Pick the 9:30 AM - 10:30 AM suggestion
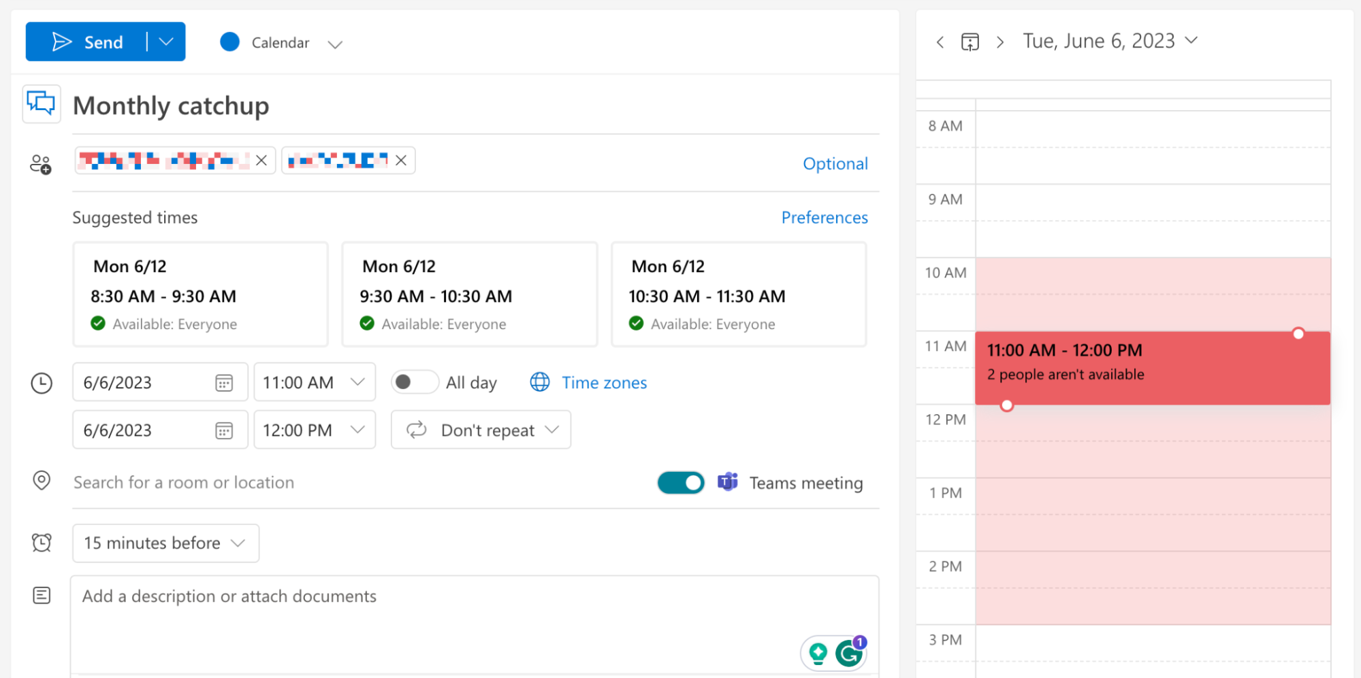The height and width of the screenshot is (678, 1361). point(470,294)
